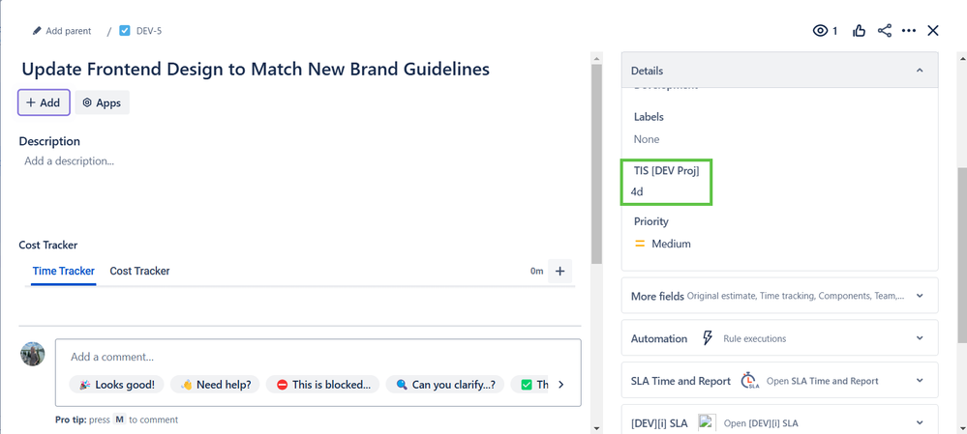Expand the SLA Time and Report section
Viewport: 967px width, 434px height.
919,381
